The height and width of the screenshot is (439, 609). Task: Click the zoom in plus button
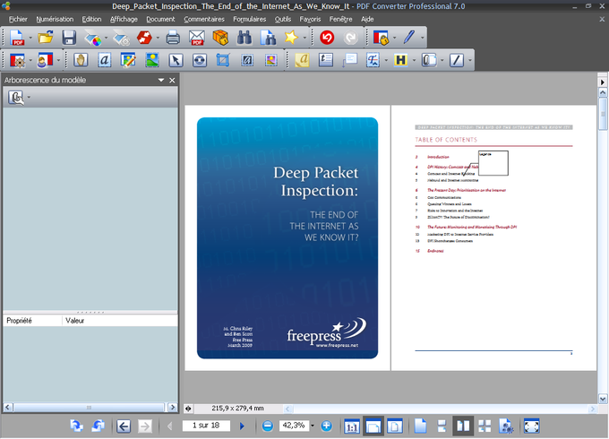327,426
